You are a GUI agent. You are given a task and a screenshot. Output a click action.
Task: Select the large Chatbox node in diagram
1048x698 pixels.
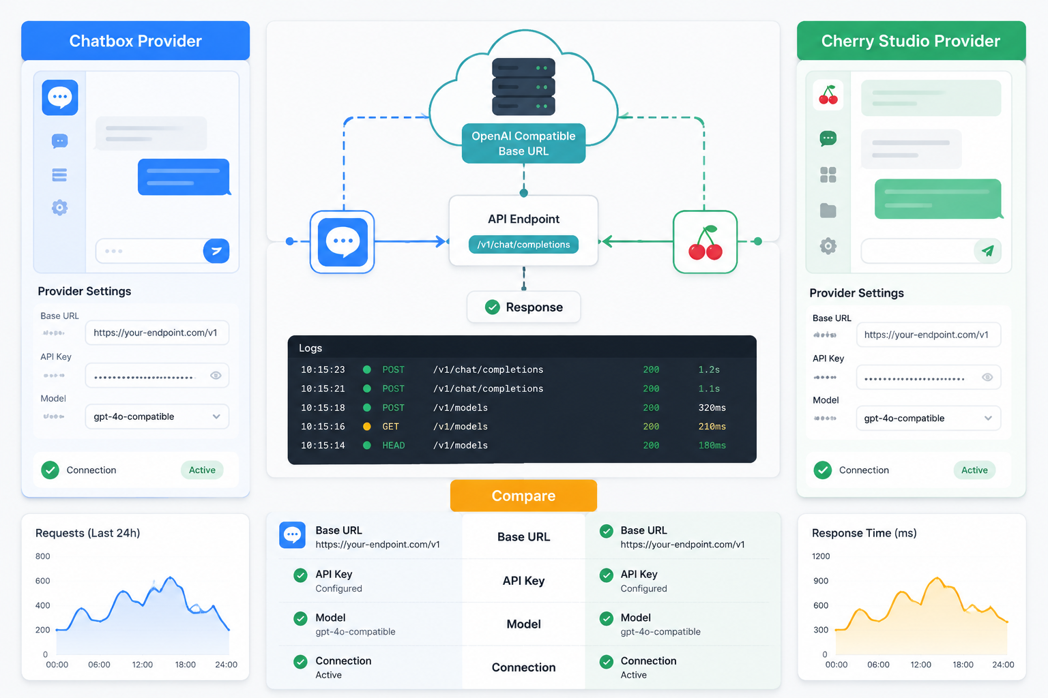343,242
